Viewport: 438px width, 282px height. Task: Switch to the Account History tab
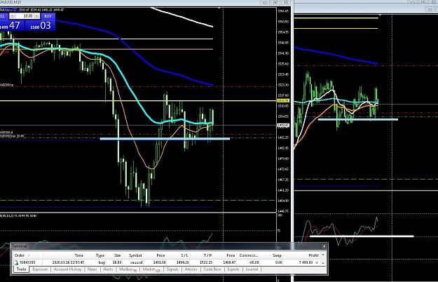pos(67,269)
